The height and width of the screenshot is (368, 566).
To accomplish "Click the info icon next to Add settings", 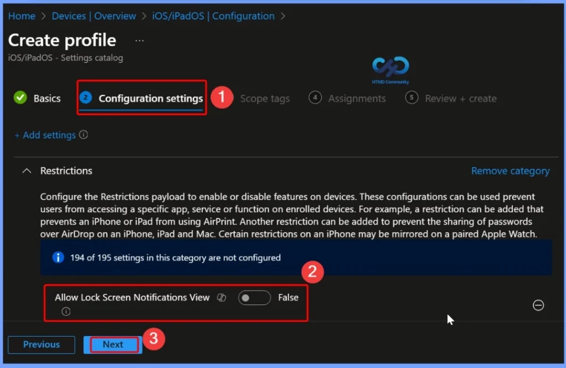I will 82,135.
